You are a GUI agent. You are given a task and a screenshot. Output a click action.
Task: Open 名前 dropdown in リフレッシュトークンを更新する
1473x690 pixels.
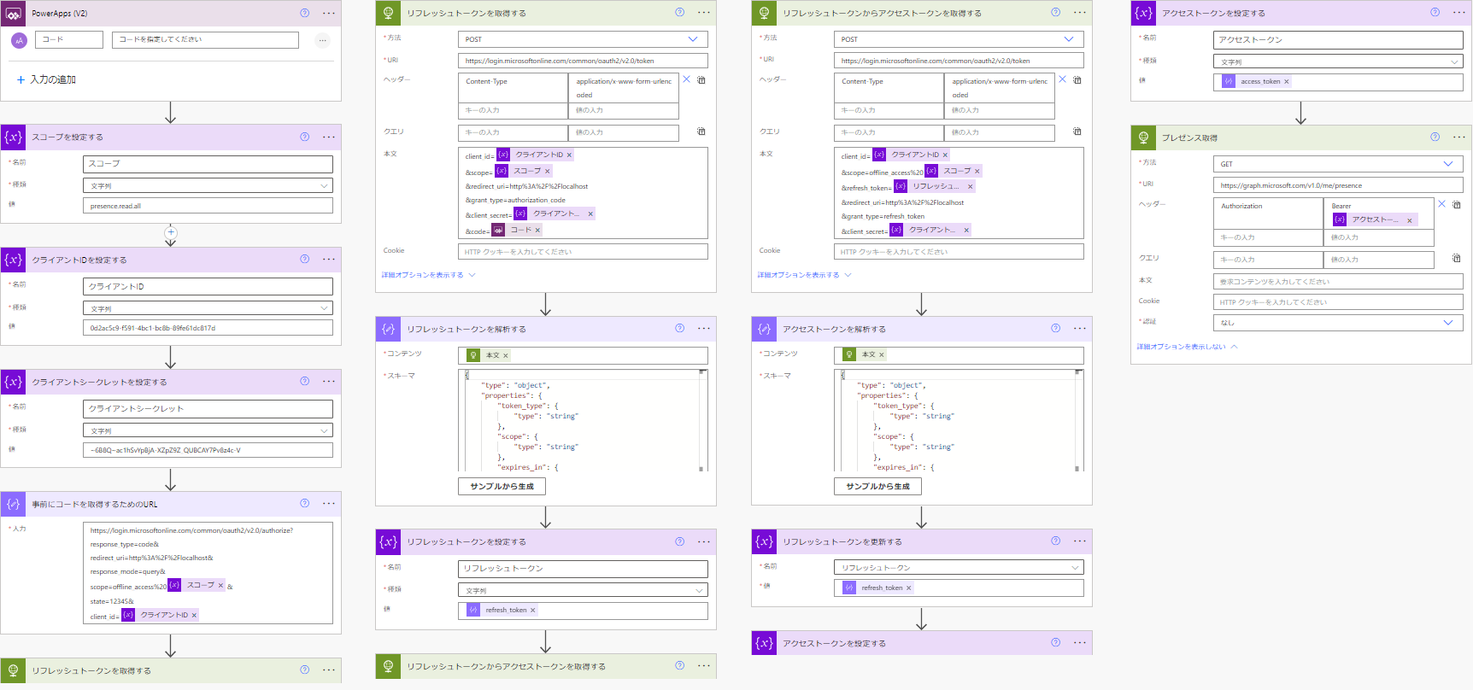click(x=959, y=567)
